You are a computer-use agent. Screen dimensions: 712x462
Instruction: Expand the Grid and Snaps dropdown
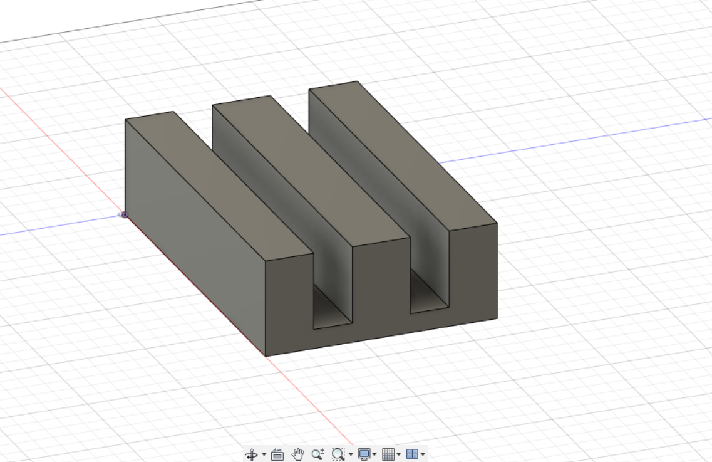[399, 453]
